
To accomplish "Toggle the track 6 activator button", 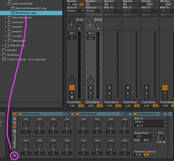I will pos(165,88).
